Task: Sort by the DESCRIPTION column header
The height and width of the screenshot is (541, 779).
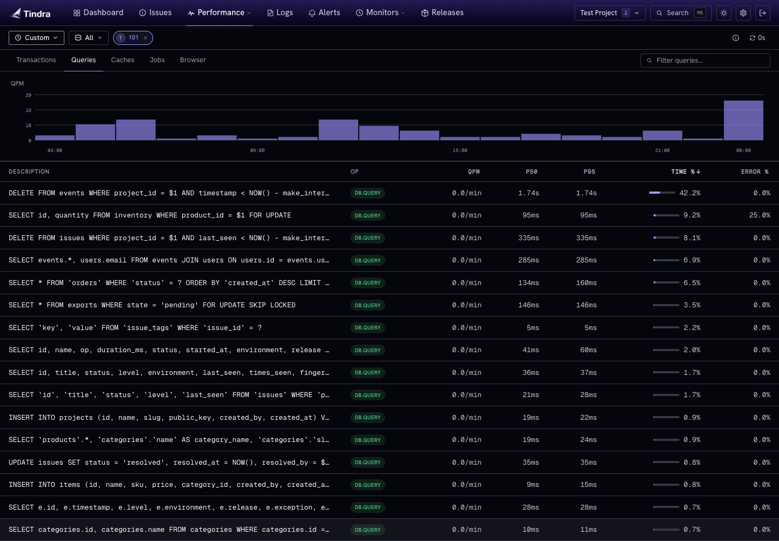Action: [29, 171]
